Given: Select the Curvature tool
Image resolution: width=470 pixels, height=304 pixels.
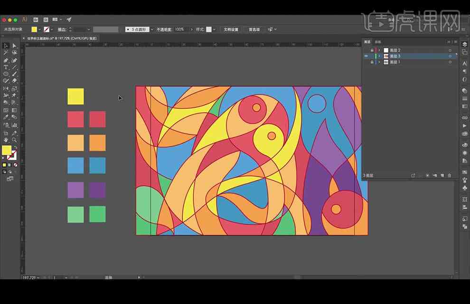Looking at the screenshot, I should pyautogui.click(x=14, y=60).
